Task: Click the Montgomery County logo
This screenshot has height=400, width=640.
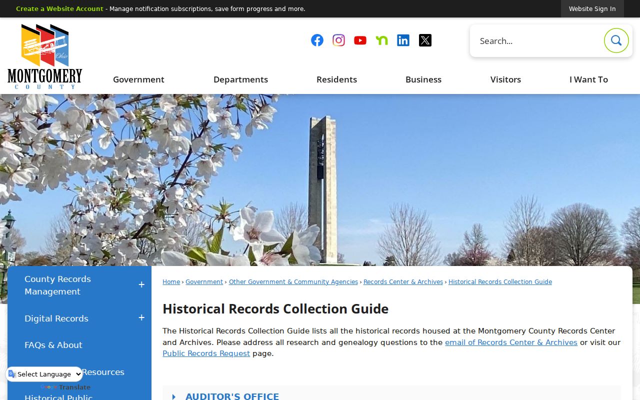Action: point(45,56)
